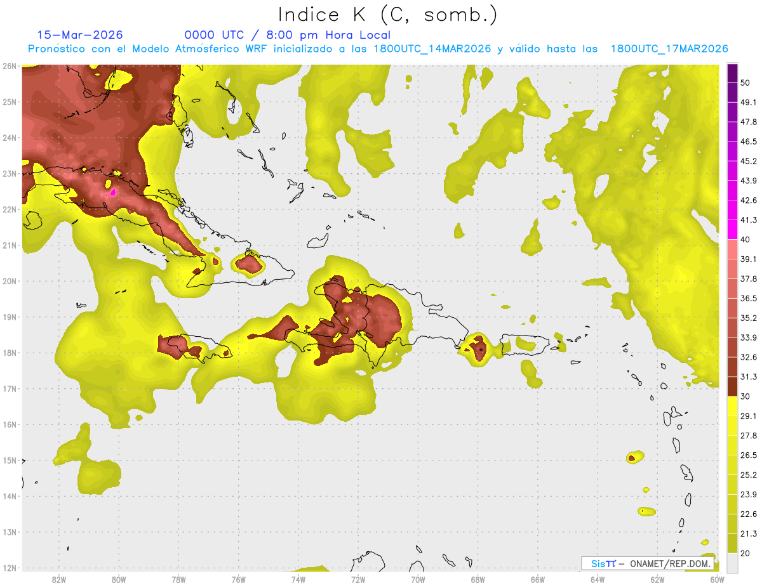Click the '15N' latitude label

coord(10,461)
